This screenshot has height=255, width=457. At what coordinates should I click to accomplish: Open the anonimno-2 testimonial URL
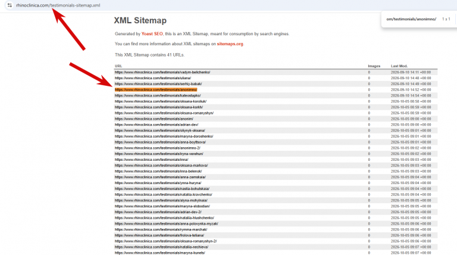pyautogui.click(x=157, y=148)
